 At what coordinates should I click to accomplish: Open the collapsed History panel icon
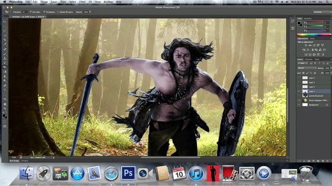click(293, 21)
